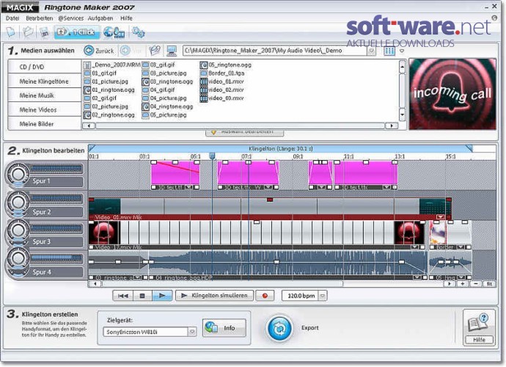This screenshot has width=506, height=367.
Task: Select the CD / DVD media tab
Action: pyautogui.click(x=45, y=67)
